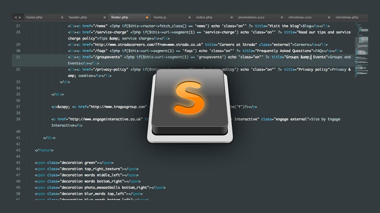This screenshot has width=380, height=213.
Task: Close the index.php tab
Action: pos(232,17)
